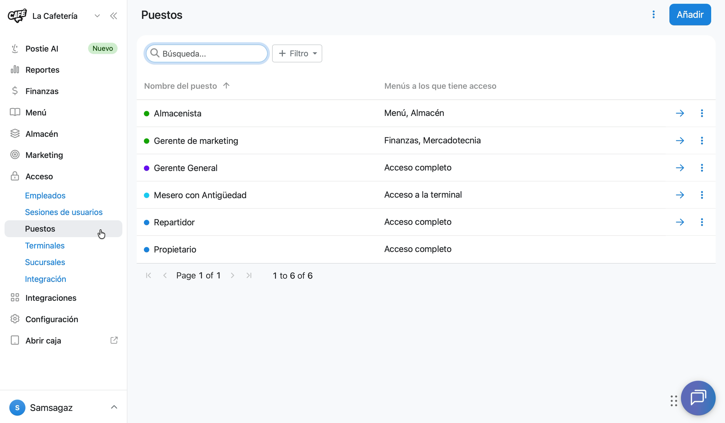Open the Filtro dropdown
Image resolution: width=725 pixels, height=423 pixels.
click(x=297, y=54)
